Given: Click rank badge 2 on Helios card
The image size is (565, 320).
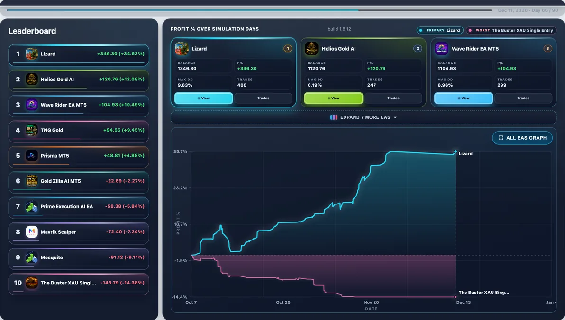Looking at the screenshot, I should tap(418, 49).
